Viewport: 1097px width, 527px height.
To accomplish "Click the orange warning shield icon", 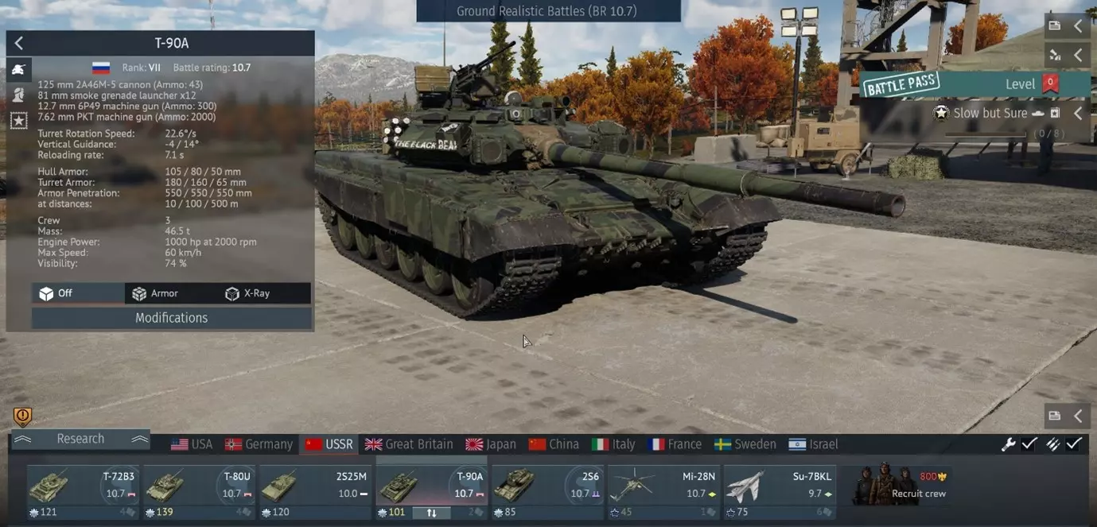I will coord(23,416).
